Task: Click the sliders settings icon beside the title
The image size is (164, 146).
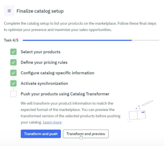Action: (9, 11)
